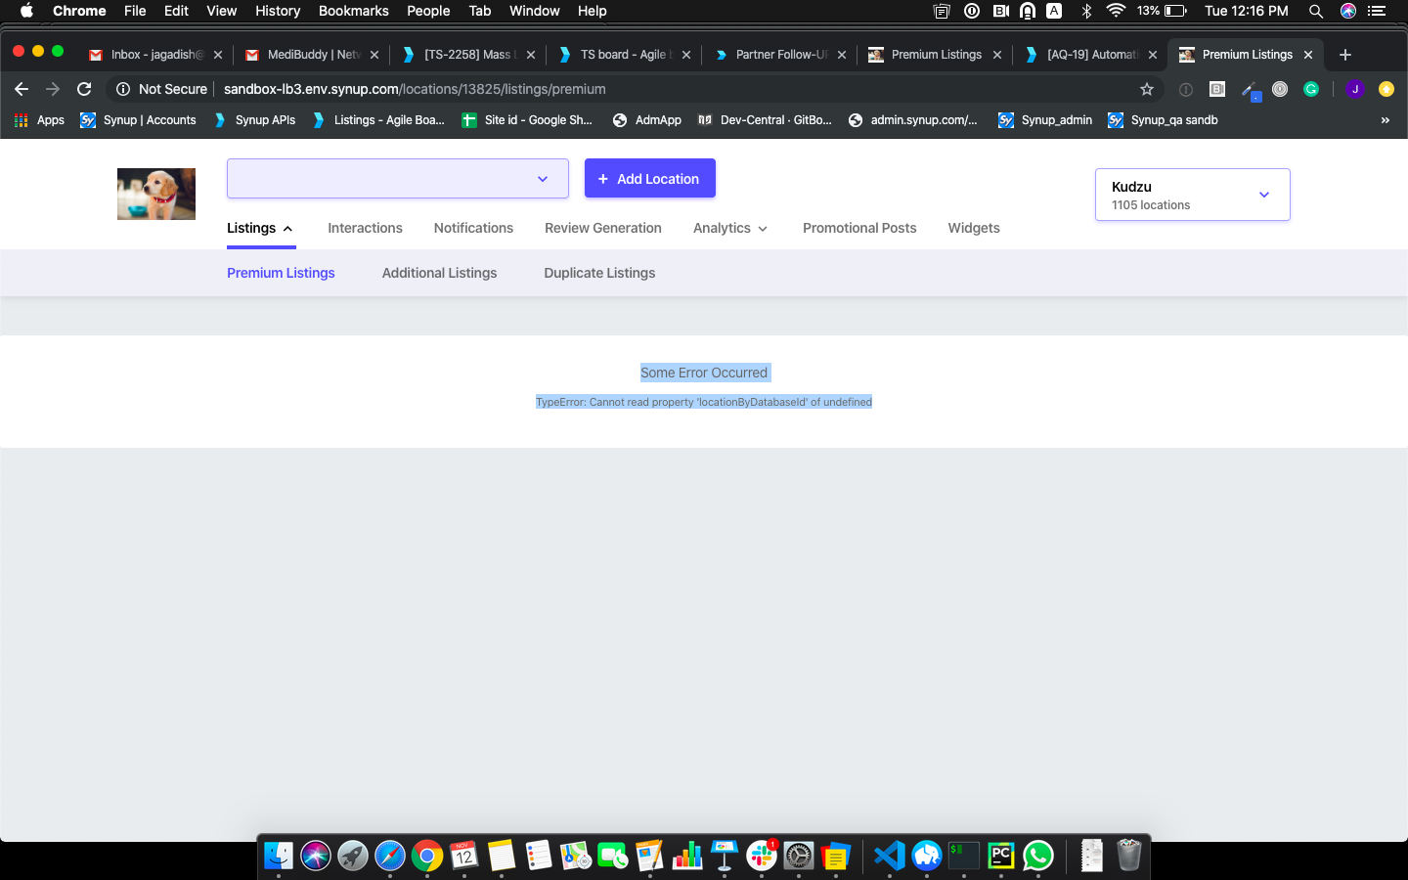Open a new browser tab

click(1345, 55)
